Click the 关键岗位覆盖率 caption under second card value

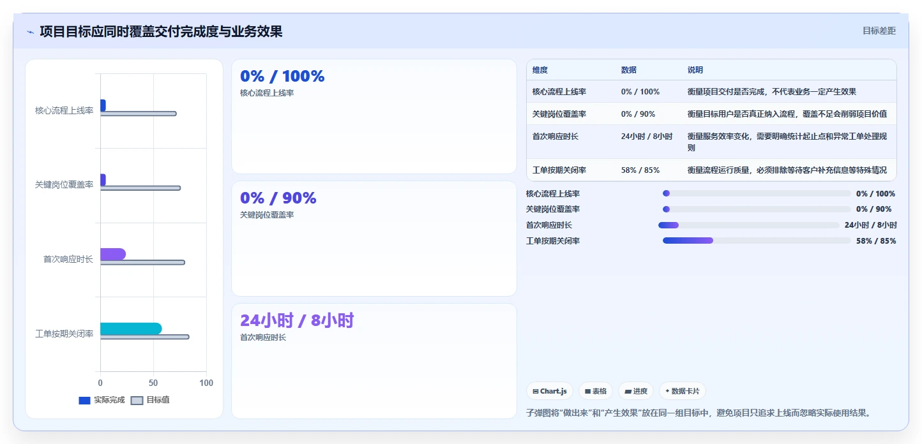click(x=267, y=215)
